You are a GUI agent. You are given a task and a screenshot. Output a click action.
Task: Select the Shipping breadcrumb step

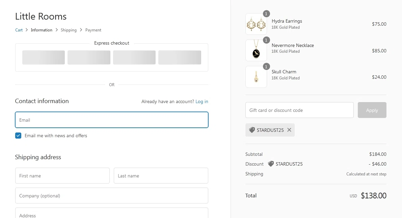[x=69, y=30]
